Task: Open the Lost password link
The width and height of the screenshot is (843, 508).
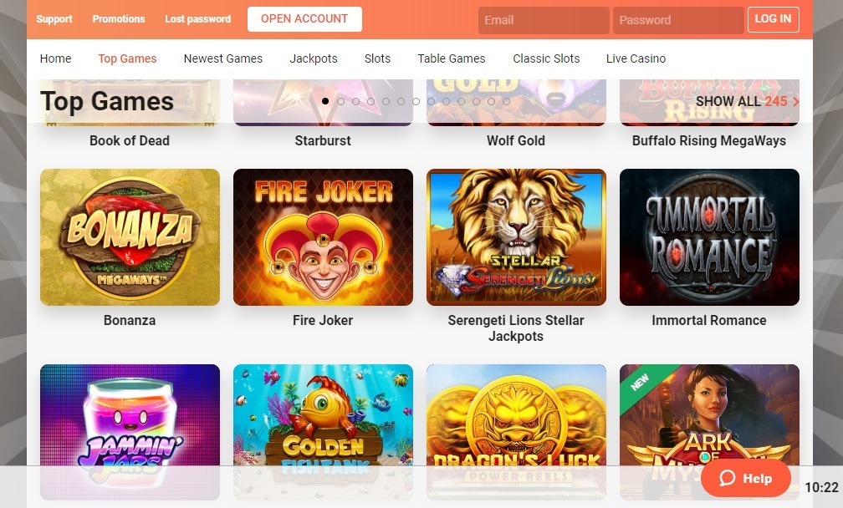Action: point(198,18)
